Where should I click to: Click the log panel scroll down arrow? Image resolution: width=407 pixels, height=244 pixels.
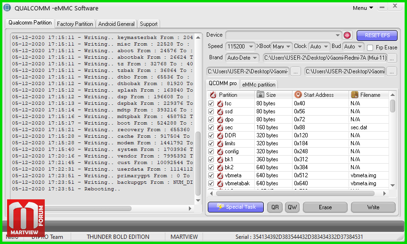point(198,200)
